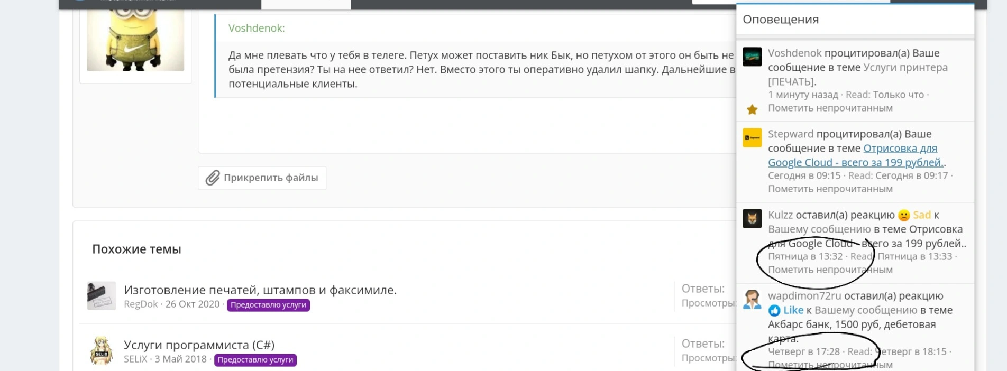Viewport: 1007px width, 371px height.
Task: Click the Предоставлю услуги tag under RegDok
Action: (x=268, y=305)
